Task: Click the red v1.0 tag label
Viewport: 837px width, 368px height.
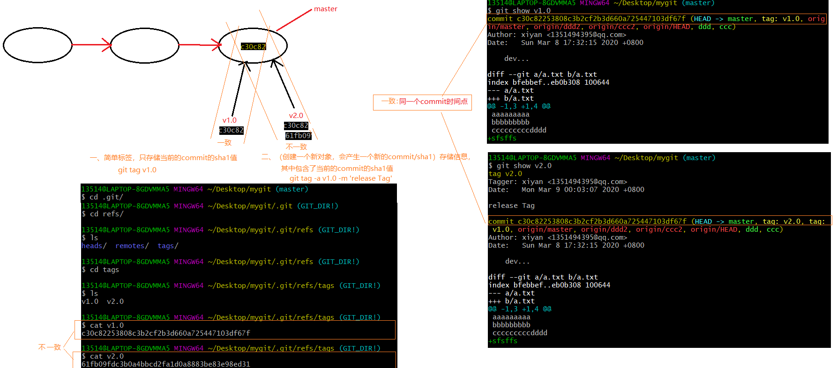Action: pyautogui.click(x=229, y=120)
